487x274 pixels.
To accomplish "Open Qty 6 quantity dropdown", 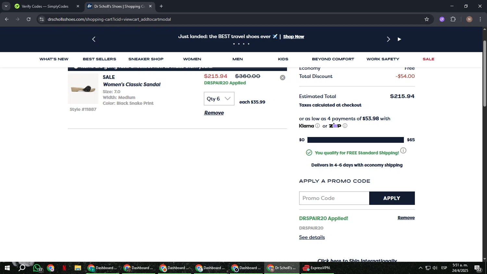I will pos(219,99).
